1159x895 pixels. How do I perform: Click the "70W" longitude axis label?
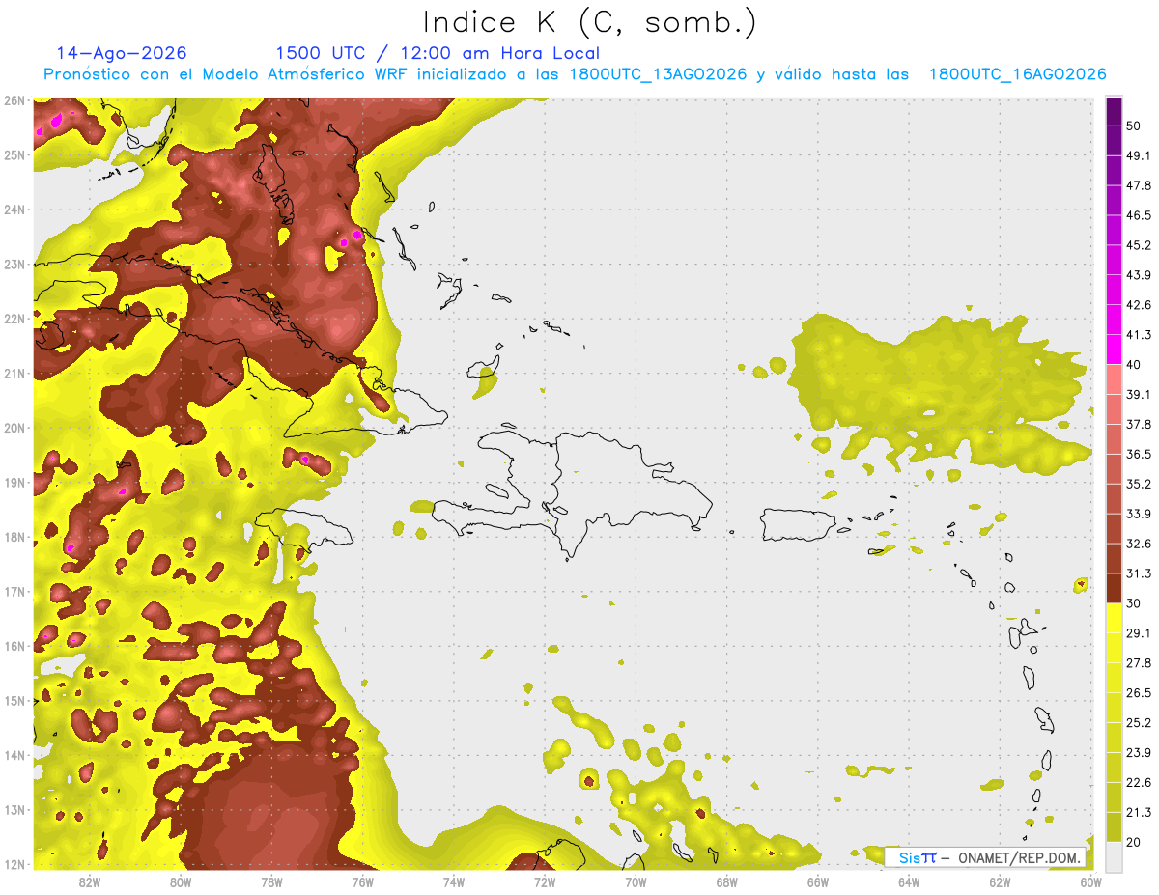pyautogui.click(x=636, y=881)
